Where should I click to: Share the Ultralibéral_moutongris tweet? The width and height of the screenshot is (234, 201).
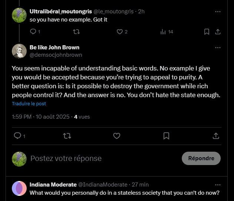pos(218,32)
